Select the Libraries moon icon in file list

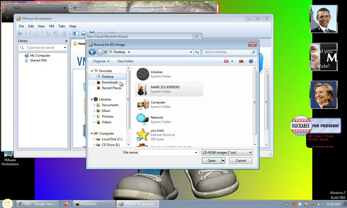click(x=143, y=74)
